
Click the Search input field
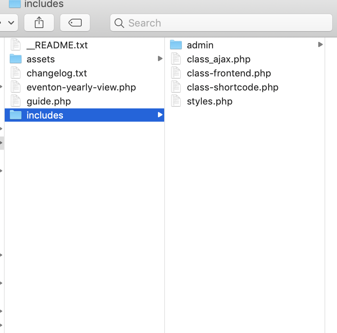[x=227, y=23]
